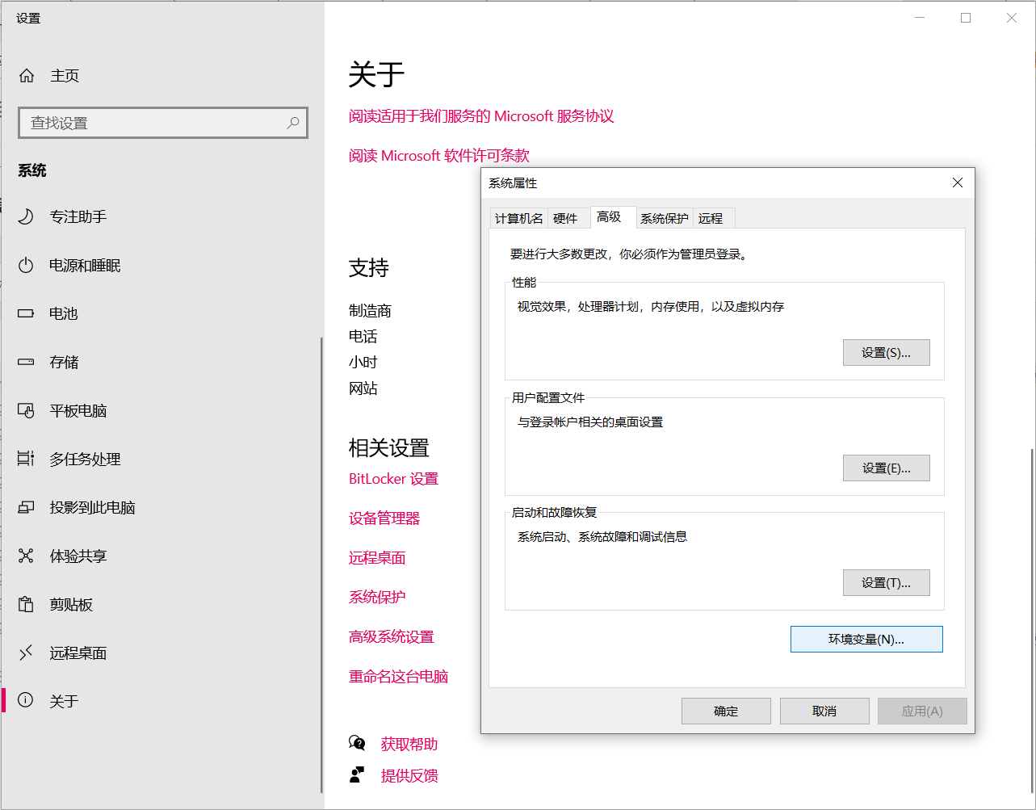This screenshot has height=810, width=1036.
Task: Click the Storage (存储) drive icon
Action: [26, 362]
